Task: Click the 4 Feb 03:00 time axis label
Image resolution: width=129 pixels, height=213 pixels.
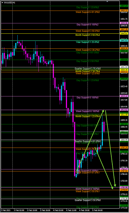Action: [58, 210]
